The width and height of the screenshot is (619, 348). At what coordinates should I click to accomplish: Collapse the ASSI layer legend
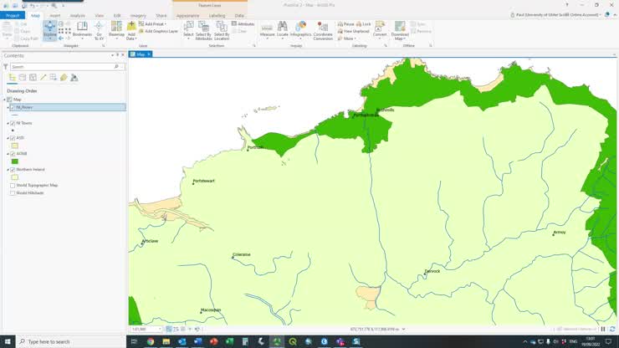point(8,138)
